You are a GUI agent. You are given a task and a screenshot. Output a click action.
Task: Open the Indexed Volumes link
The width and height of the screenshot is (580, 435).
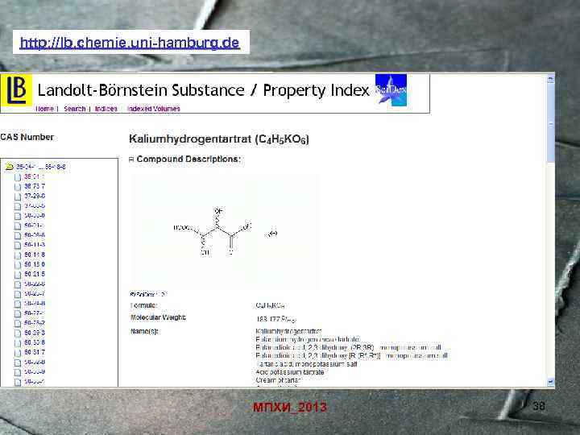pos(154,109)
